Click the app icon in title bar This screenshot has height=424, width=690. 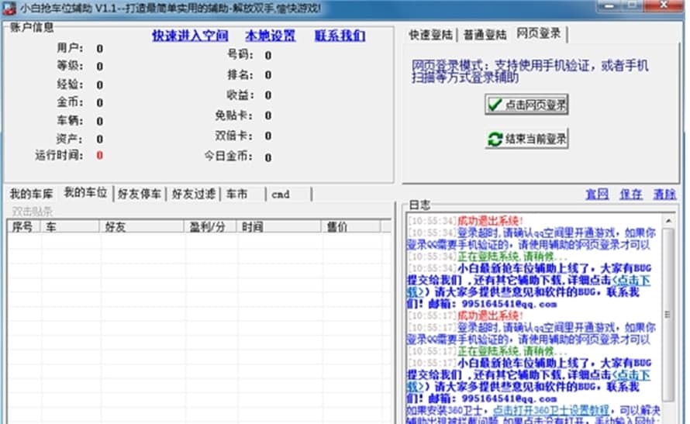[x=9, y=9]
